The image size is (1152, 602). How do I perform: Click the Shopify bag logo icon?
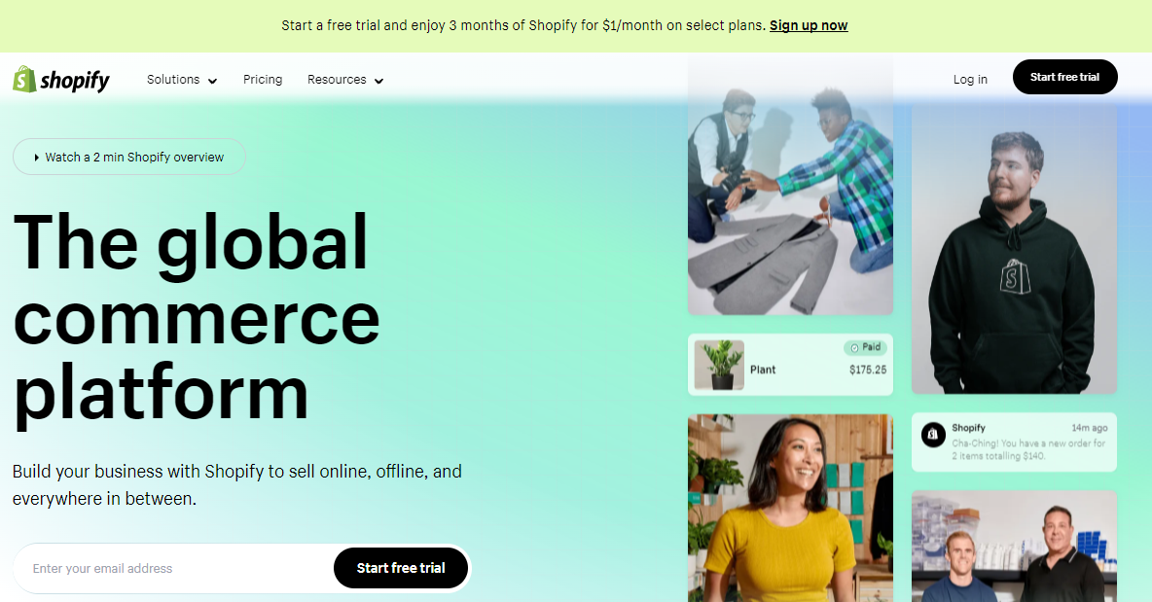pyautogui.click(x=24, y=80)
